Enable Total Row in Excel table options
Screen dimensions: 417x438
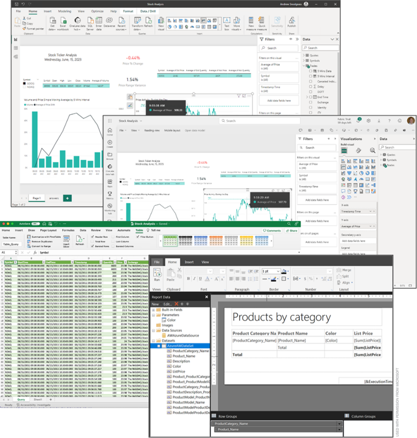click(92, 242)
